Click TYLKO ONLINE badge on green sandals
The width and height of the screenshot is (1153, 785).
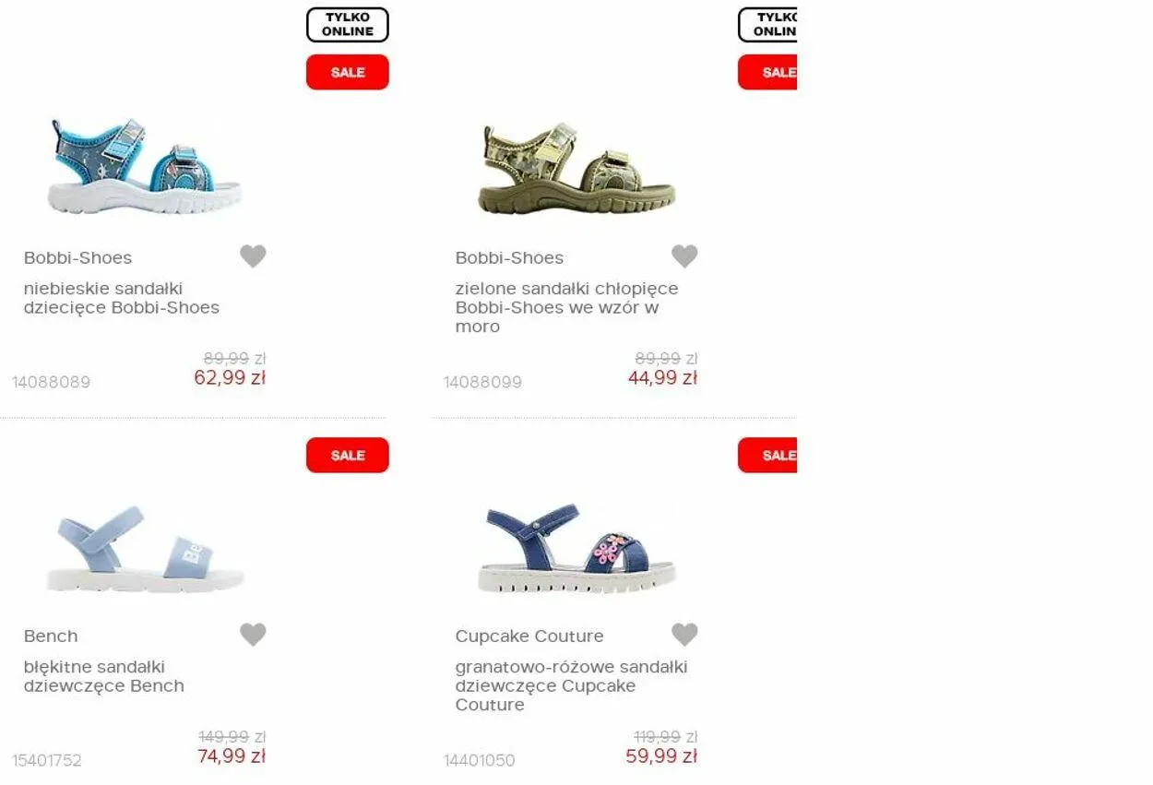(x=767, y=25)
